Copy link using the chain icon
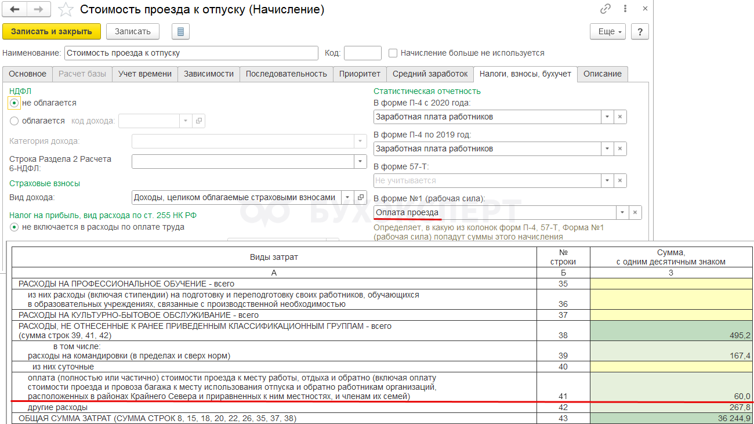Image resolution: width=754 pixels, height=424 pixels. pyautogui.click(x=606, y=9)
